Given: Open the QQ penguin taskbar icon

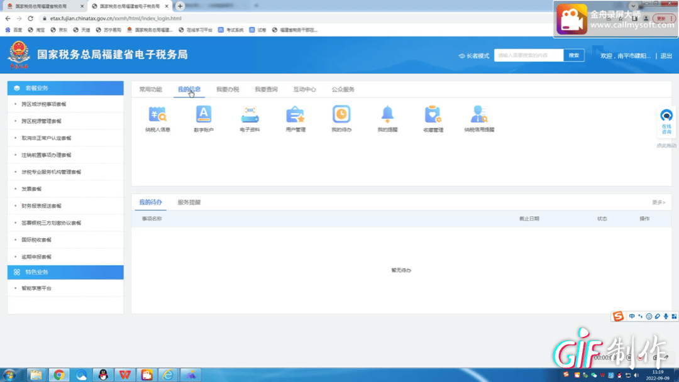Looking at the screenshot, I should pos(103,374).
